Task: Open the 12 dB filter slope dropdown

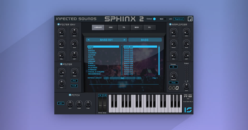Action: (x=74, y=86)
